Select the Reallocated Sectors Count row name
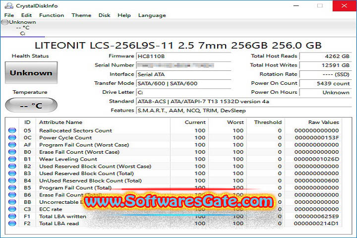This screenshot has height=238, width=357. point(75,130)
